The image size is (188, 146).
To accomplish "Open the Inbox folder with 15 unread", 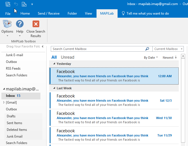I will click(21, 96).
